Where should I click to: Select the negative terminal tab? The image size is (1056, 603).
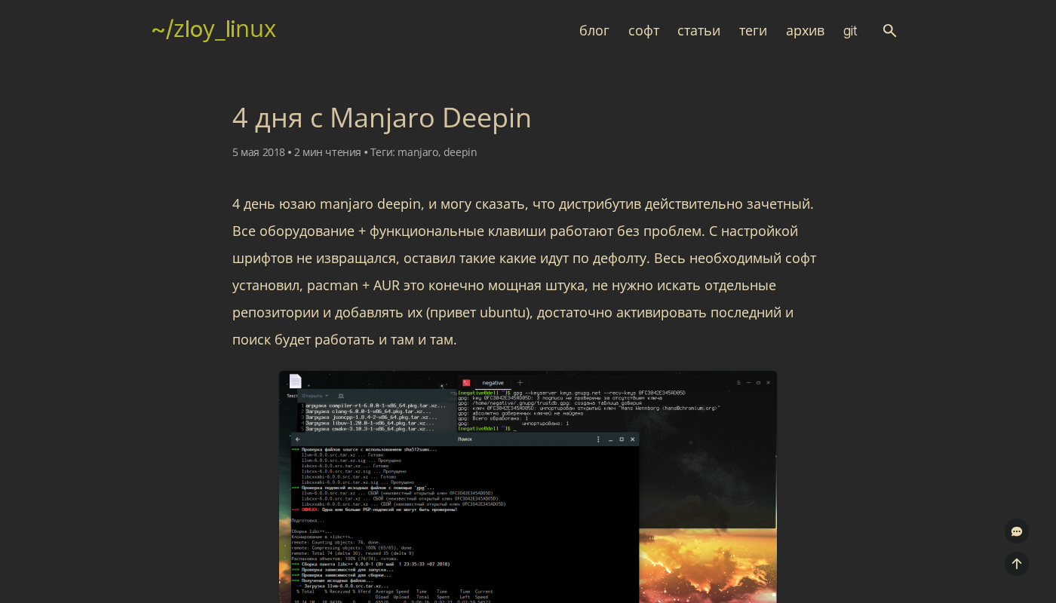click(493, 383)
